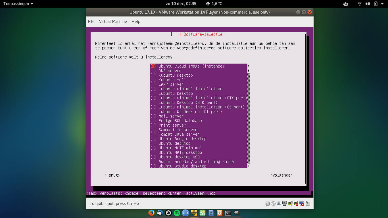
Task: Open the VMware message log icon
Action: tap(308, 204)
